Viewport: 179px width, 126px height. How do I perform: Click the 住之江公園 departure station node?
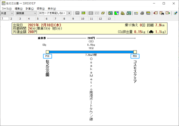click(47, 52)
